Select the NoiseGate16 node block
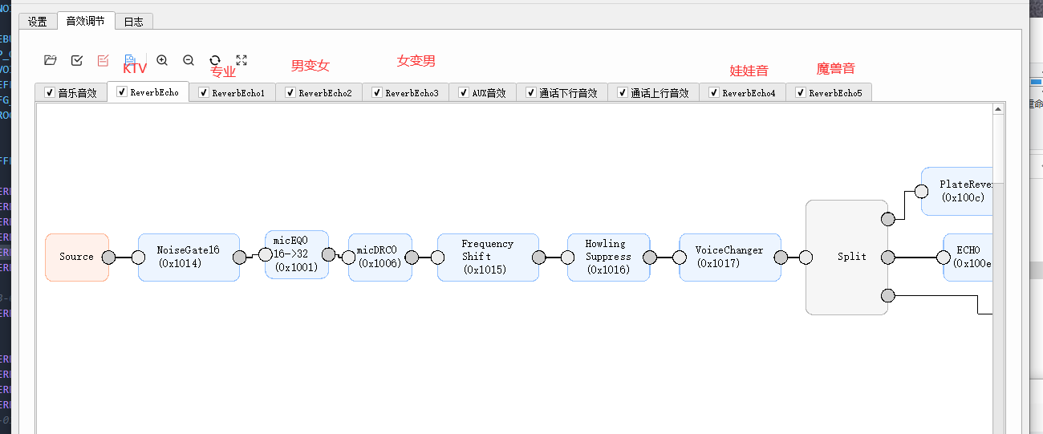The width and height of the screenshot is (1043, 434). coord(189,258)
